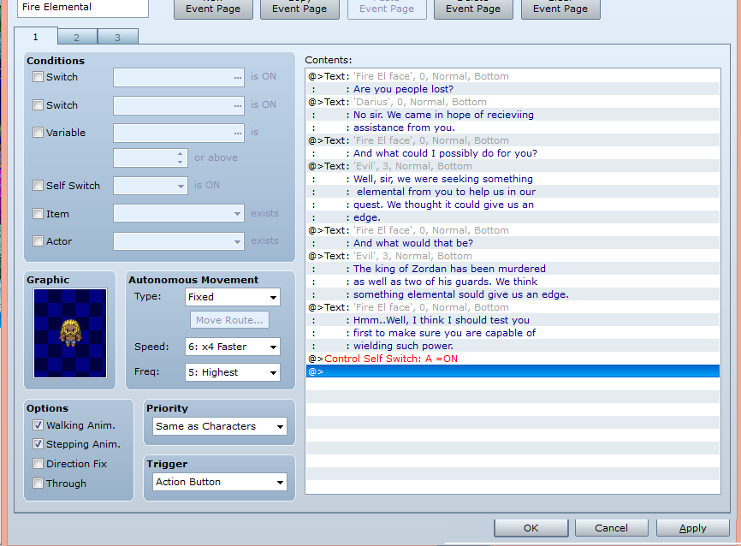Expand the Actor condition dropdown

click(179, 241)
